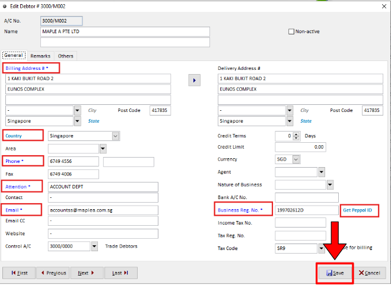391x285 pixels.
Task: Click the Phone field 6749 4556
Action: click(74, 161)
